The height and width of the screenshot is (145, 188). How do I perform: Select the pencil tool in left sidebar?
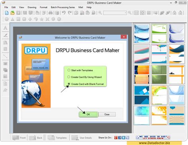click(x=6, y=35)
